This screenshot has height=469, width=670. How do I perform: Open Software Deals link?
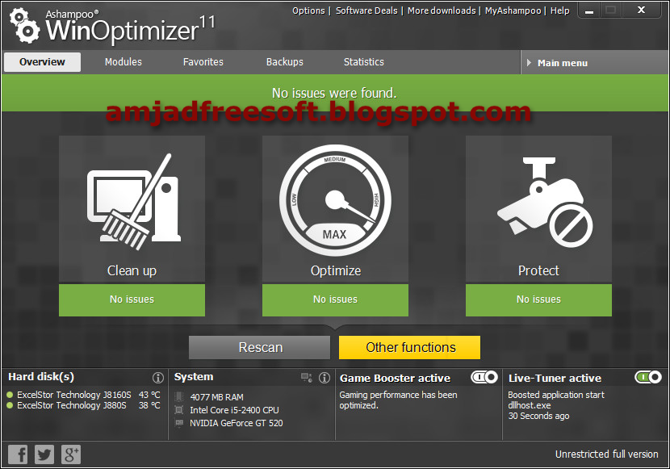[366, 10]
